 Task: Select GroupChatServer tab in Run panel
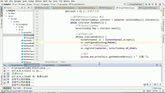pos(16,65)
